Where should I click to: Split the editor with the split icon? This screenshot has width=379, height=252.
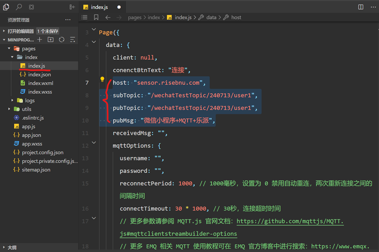pyautogui.click(x=361, y=7)
